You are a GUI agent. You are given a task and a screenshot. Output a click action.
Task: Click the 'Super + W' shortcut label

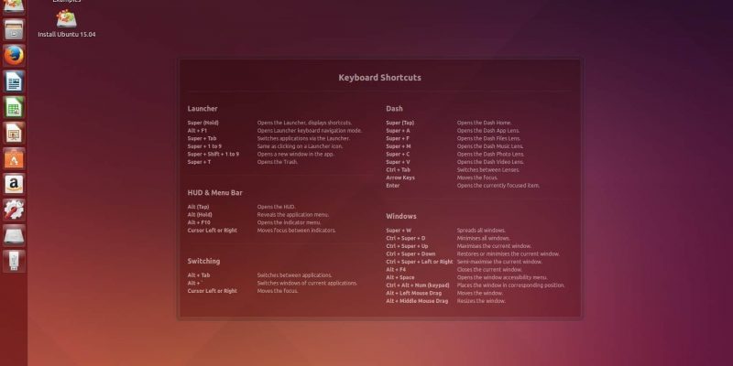[399, 231]
